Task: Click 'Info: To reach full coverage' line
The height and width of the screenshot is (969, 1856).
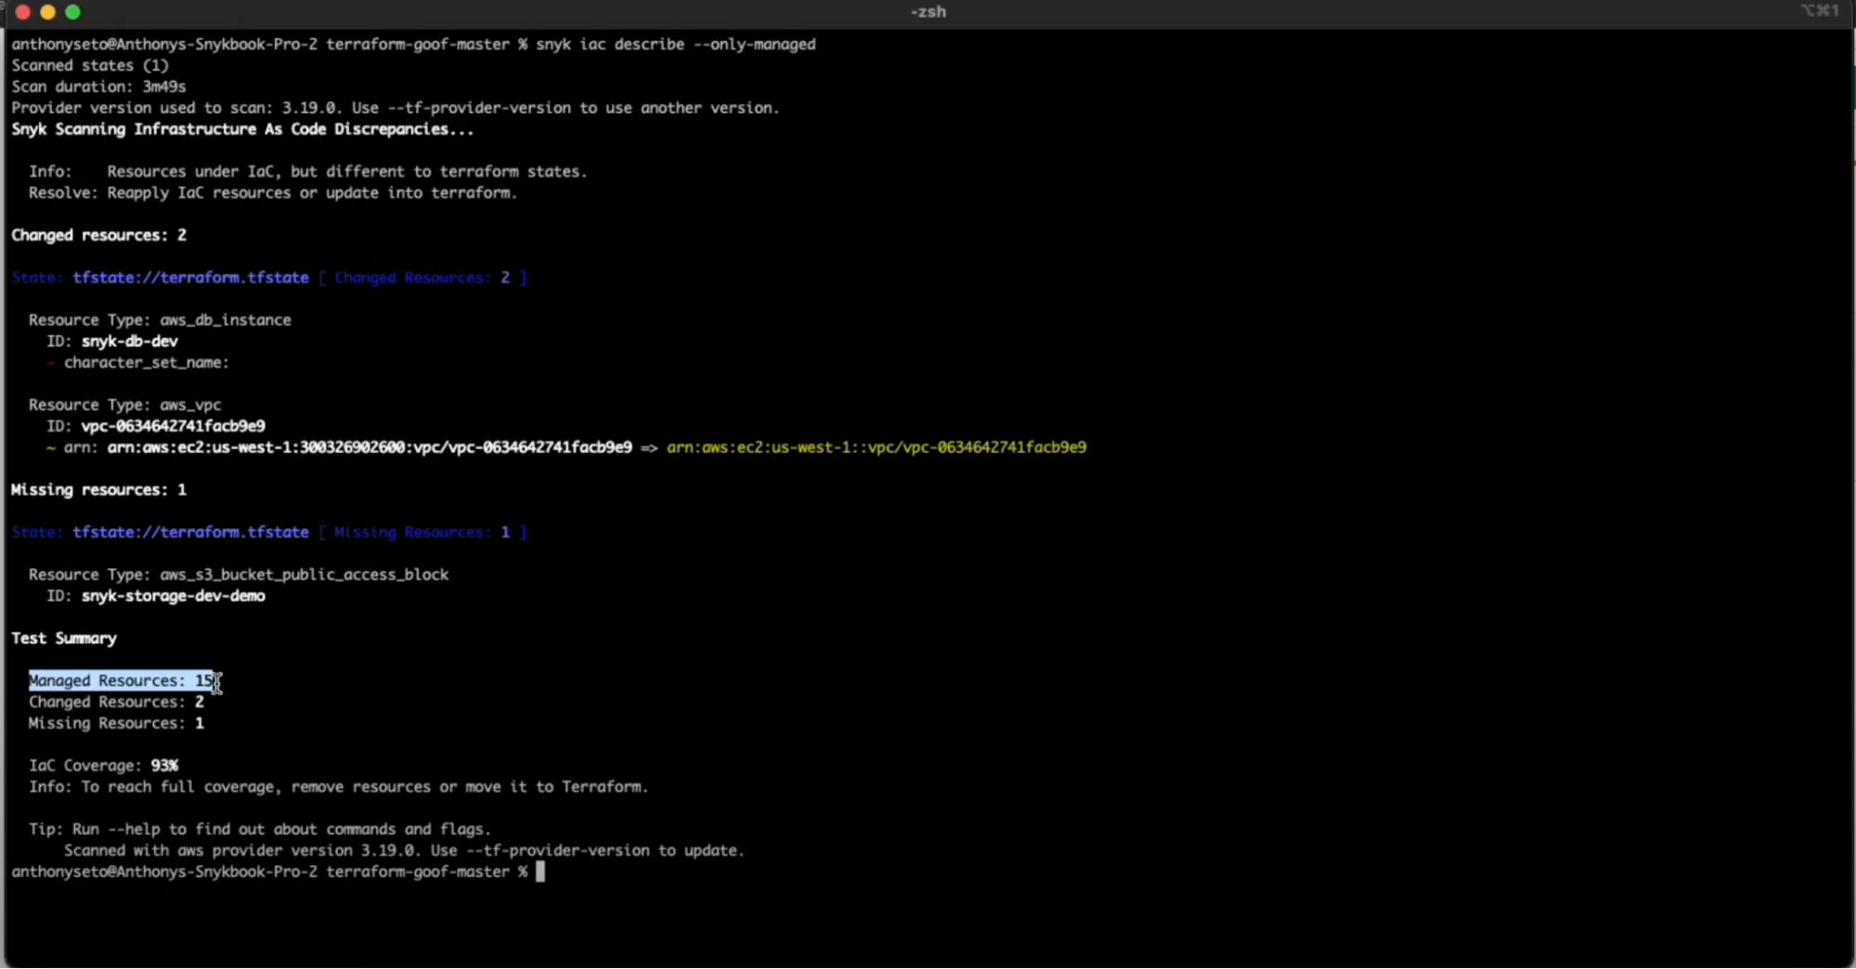Action: (338, 788)
